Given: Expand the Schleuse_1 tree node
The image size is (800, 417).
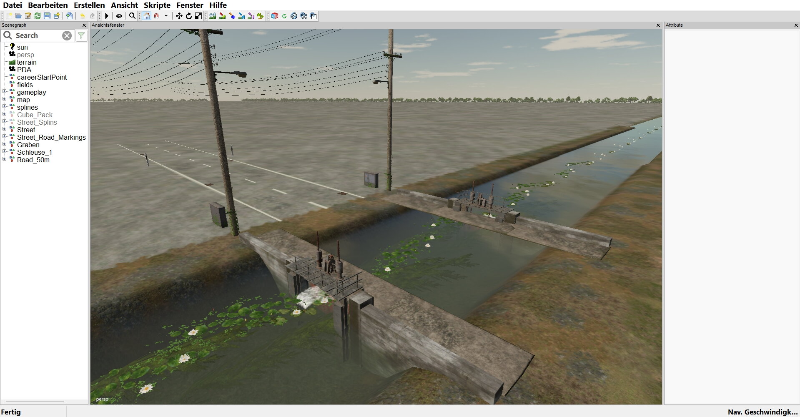Looking at the screenshot, I should (5, 152).
